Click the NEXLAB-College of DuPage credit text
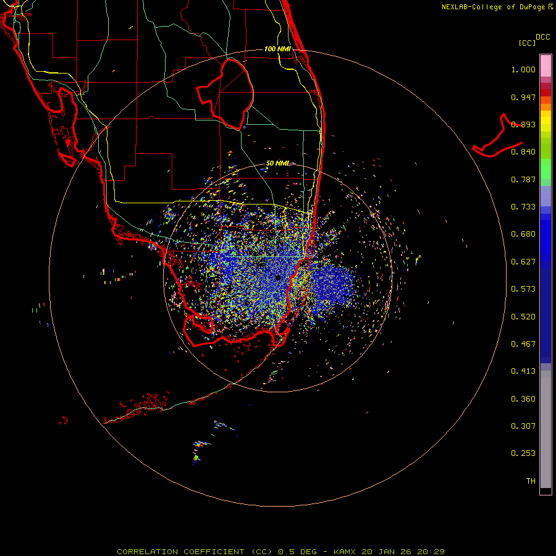Image resolution: width=556 pixels, height=556 pixels. click(x=493, y=7)
